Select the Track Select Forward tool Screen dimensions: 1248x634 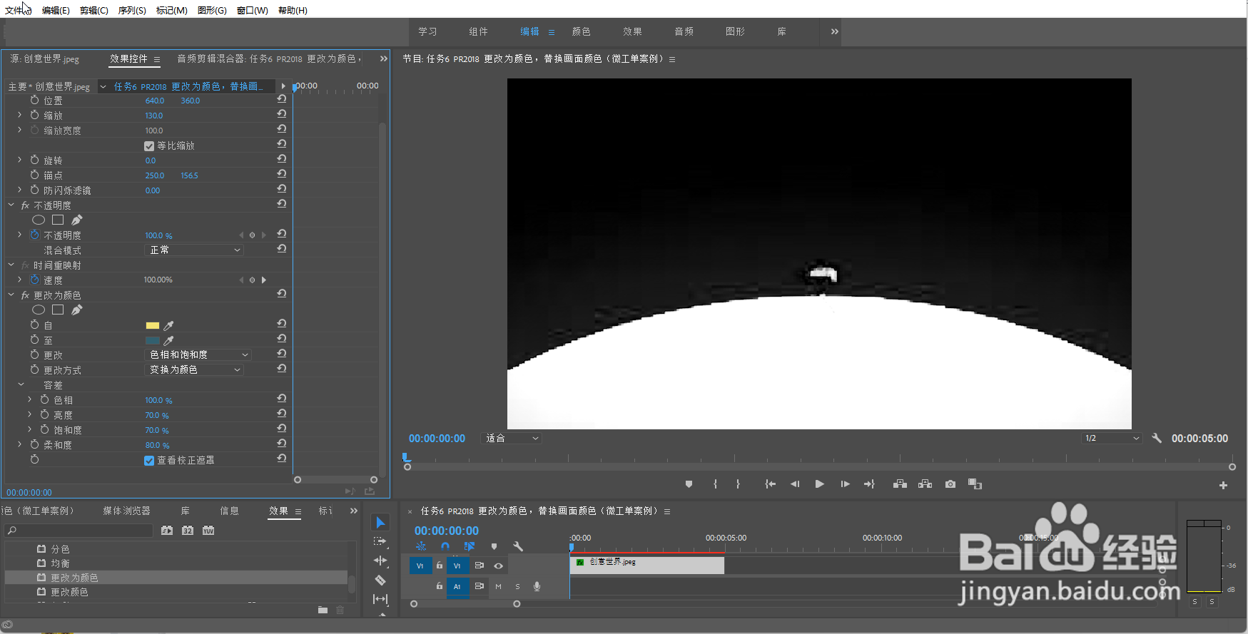pos(380,542)
